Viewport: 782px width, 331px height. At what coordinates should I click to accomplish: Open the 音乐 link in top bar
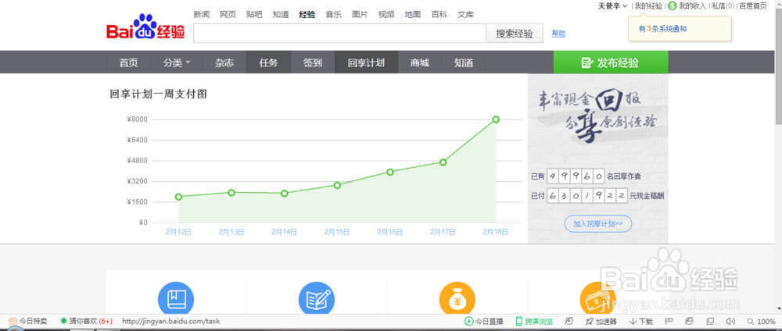tap(334, 14)
